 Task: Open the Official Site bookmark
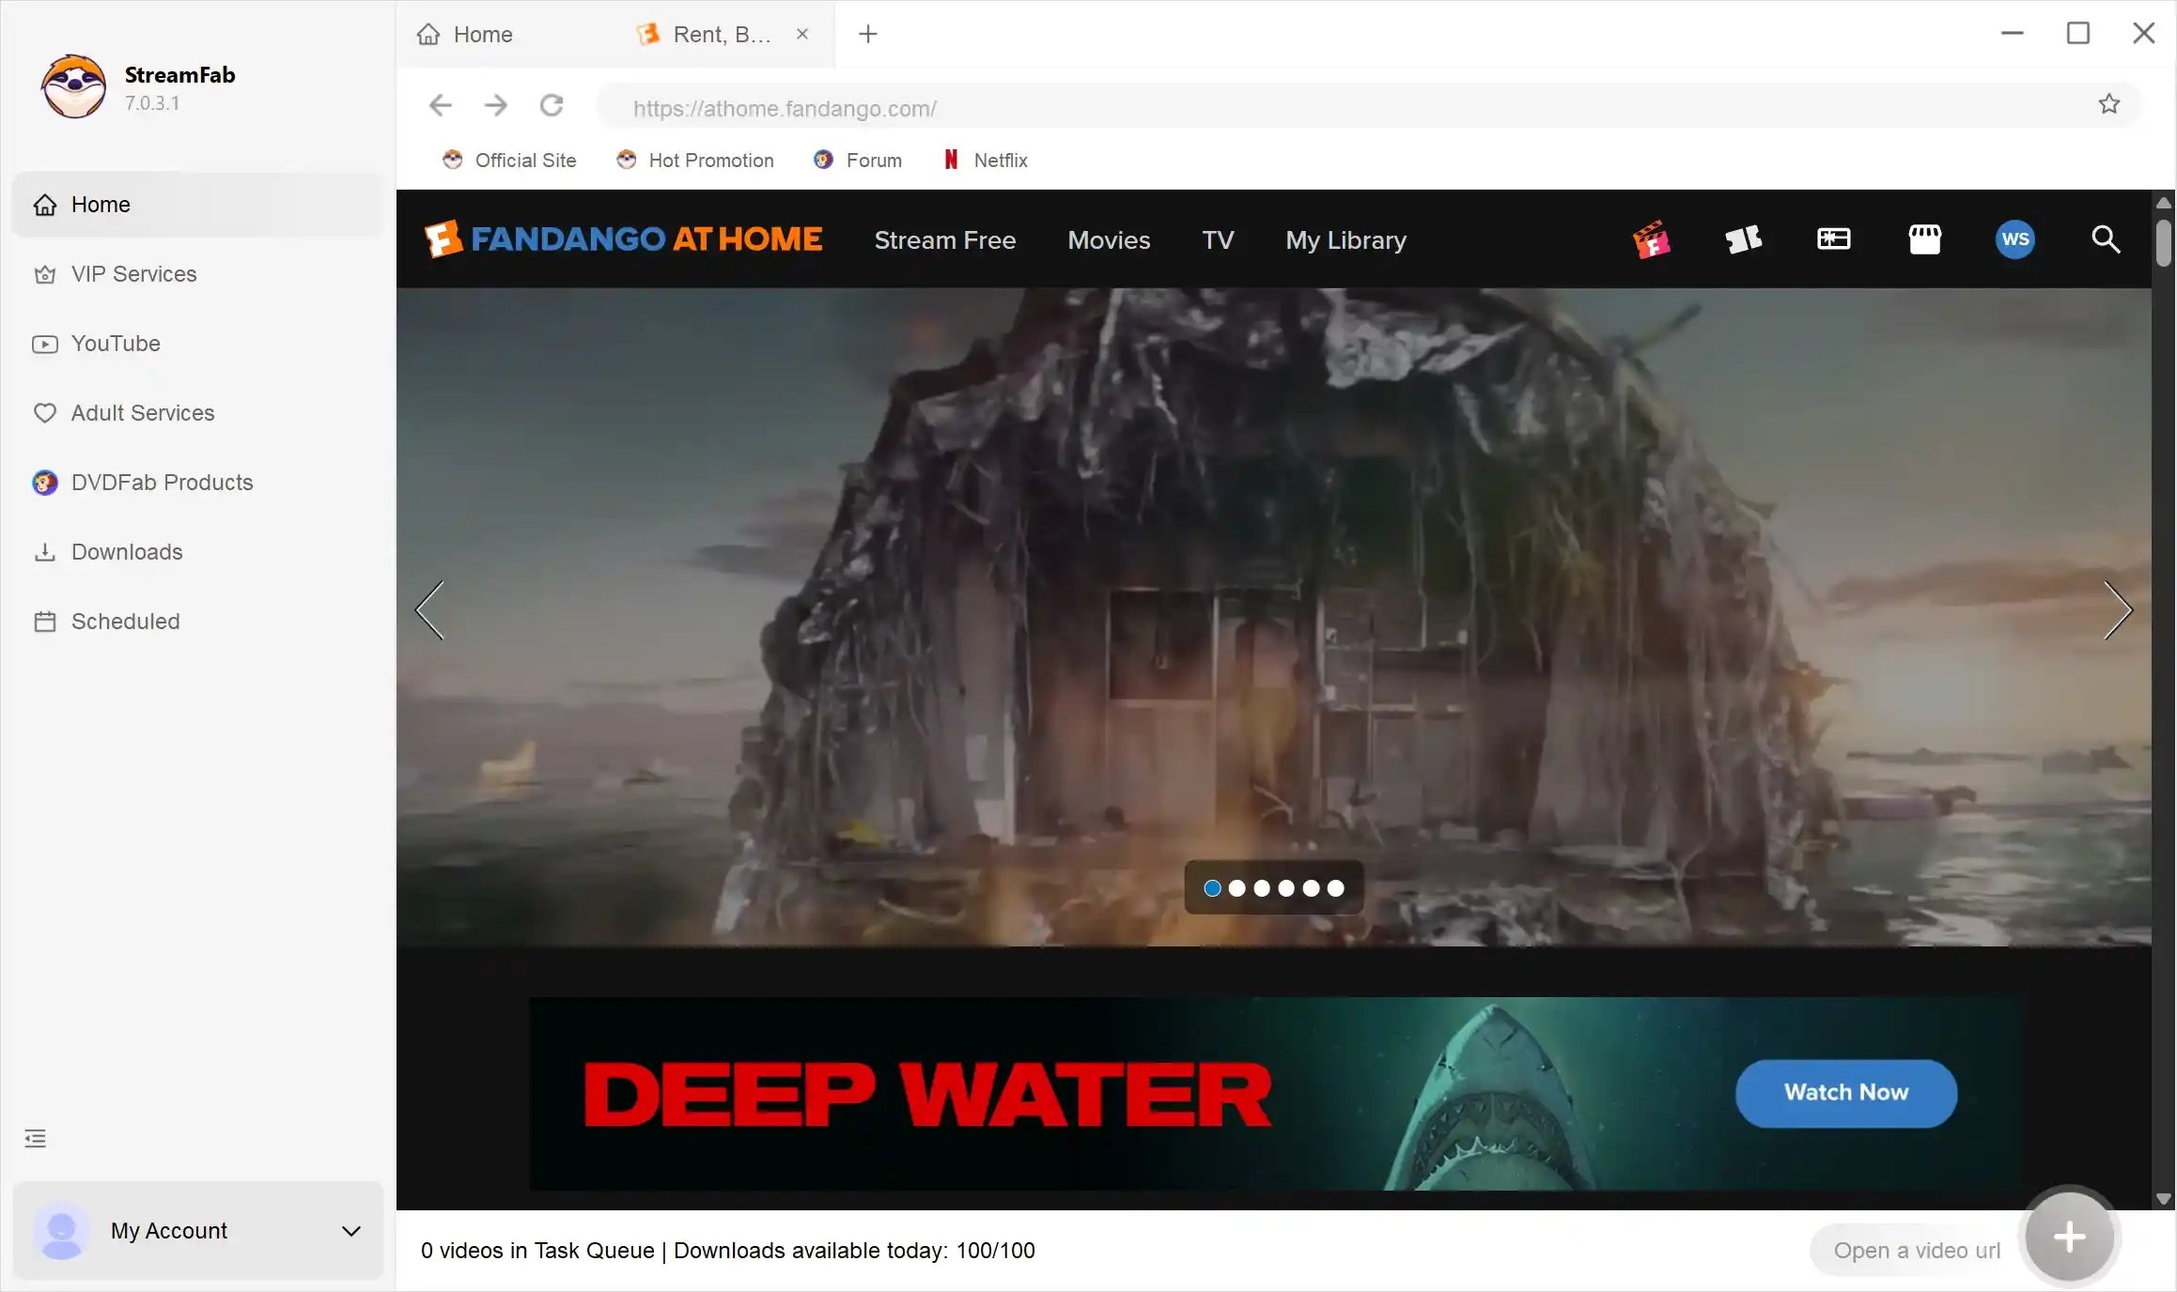[509, 161]
